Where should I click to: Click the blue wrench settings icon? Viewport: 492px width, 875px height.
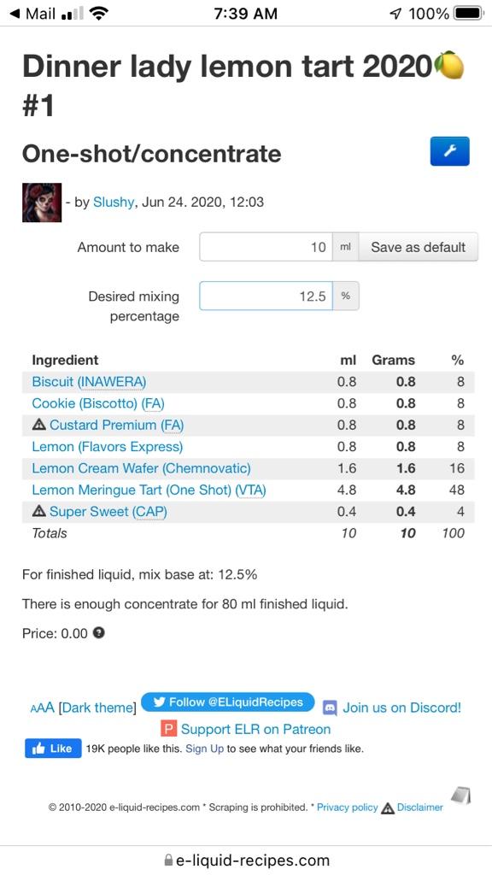[x=449, y=151]
